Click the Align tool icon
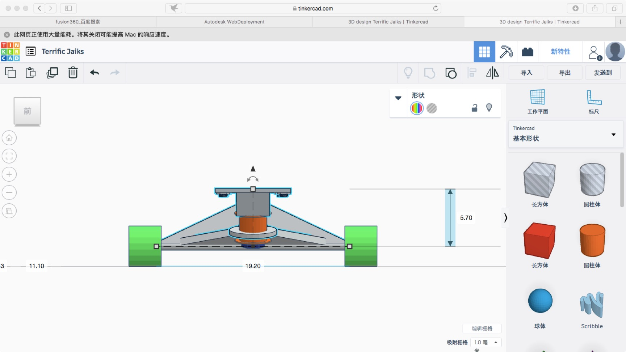Viewport: 626px width, 352px height. coord(472,73)
